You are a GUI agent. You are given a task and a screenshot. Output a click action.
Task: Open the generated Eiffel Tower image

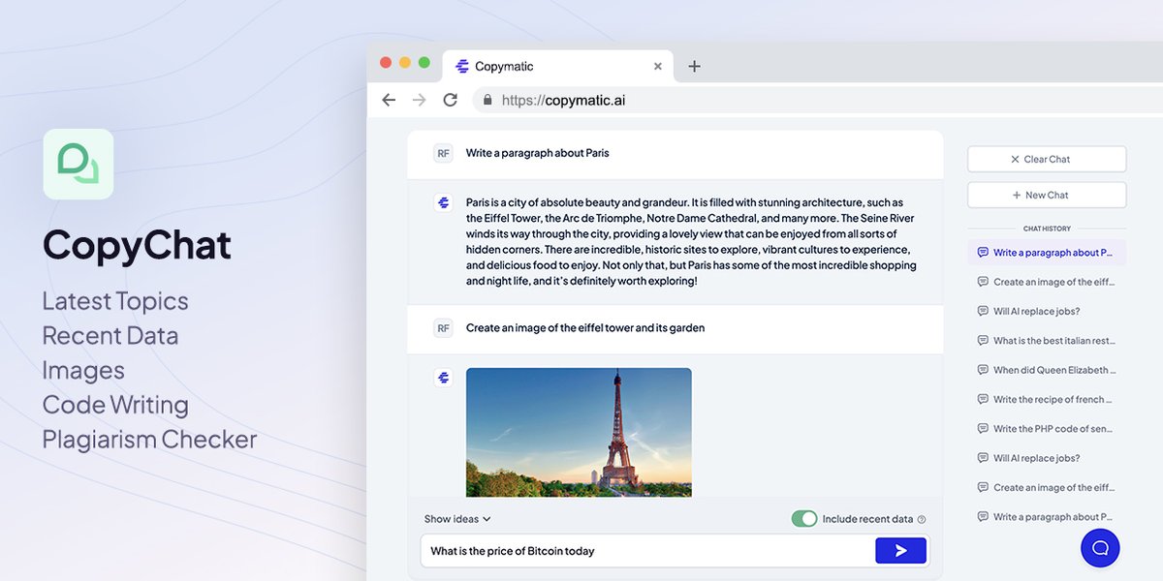click(579, 432)
